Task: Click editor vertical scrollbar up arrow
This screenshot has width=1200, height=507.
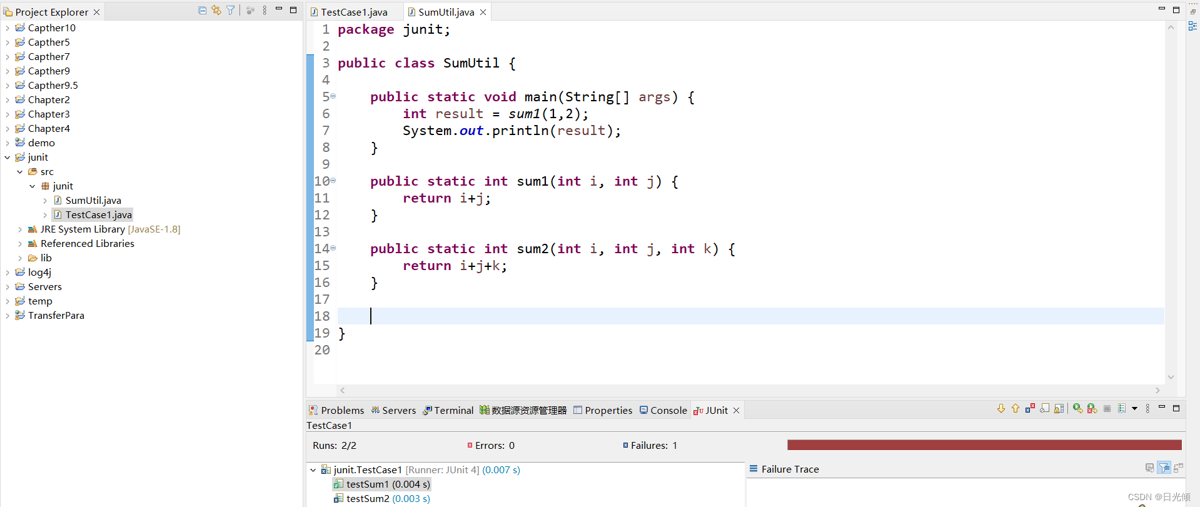Action: (x=1171, y=28)
